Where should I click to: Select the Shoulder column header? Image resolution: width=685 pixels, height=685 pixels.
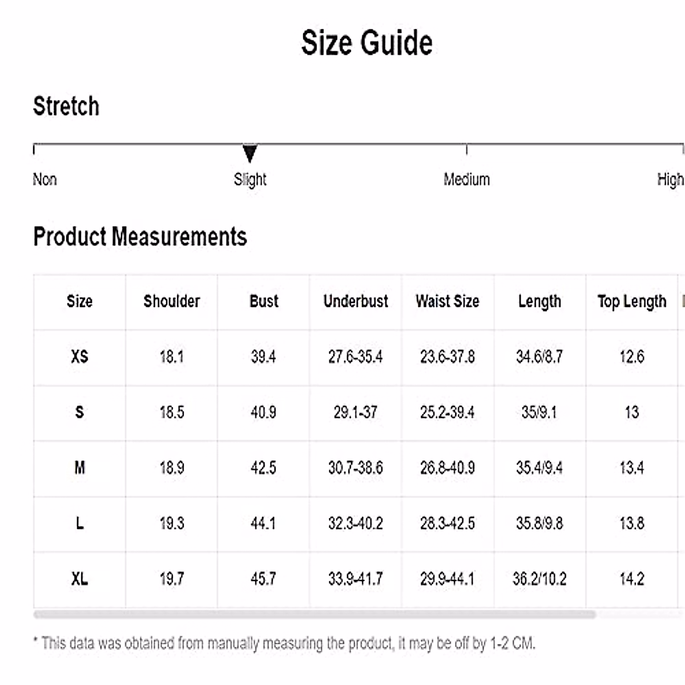(x=171, y=301)
